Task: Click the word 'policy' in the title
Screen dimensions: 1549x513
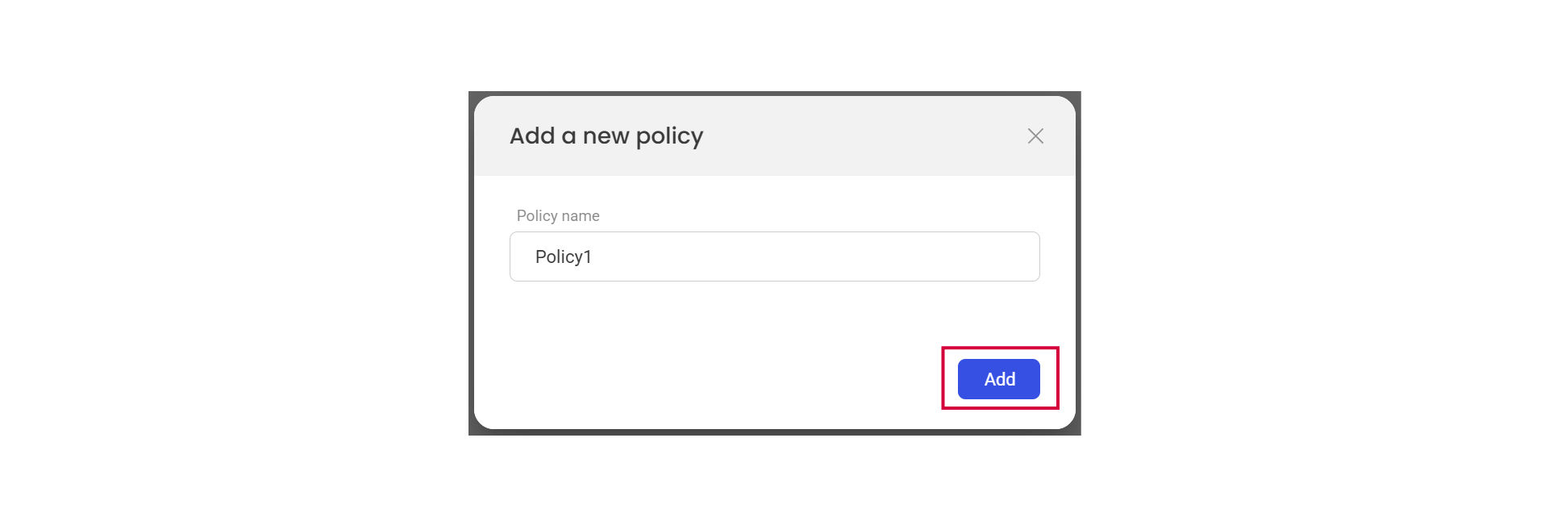Action: tap(669, 136)
